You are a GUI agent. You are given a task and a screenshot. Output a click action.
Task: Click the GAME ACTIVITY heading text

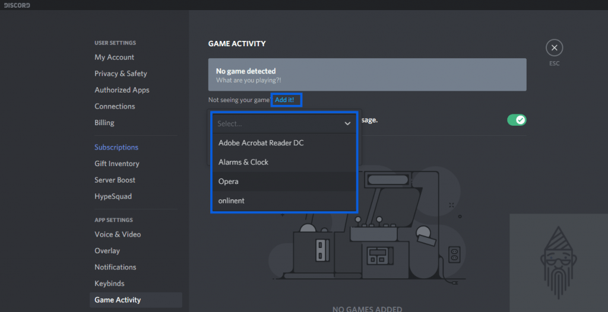point(237,44)
